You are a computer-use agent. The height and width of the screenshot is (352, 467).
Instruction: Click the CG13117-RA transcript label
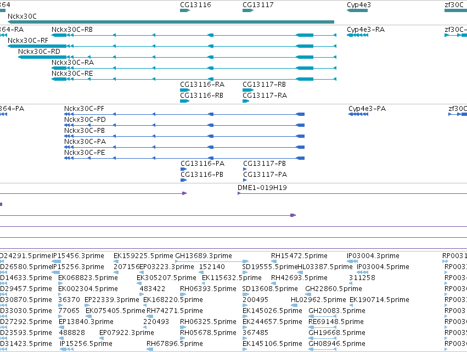click(265, 96)
